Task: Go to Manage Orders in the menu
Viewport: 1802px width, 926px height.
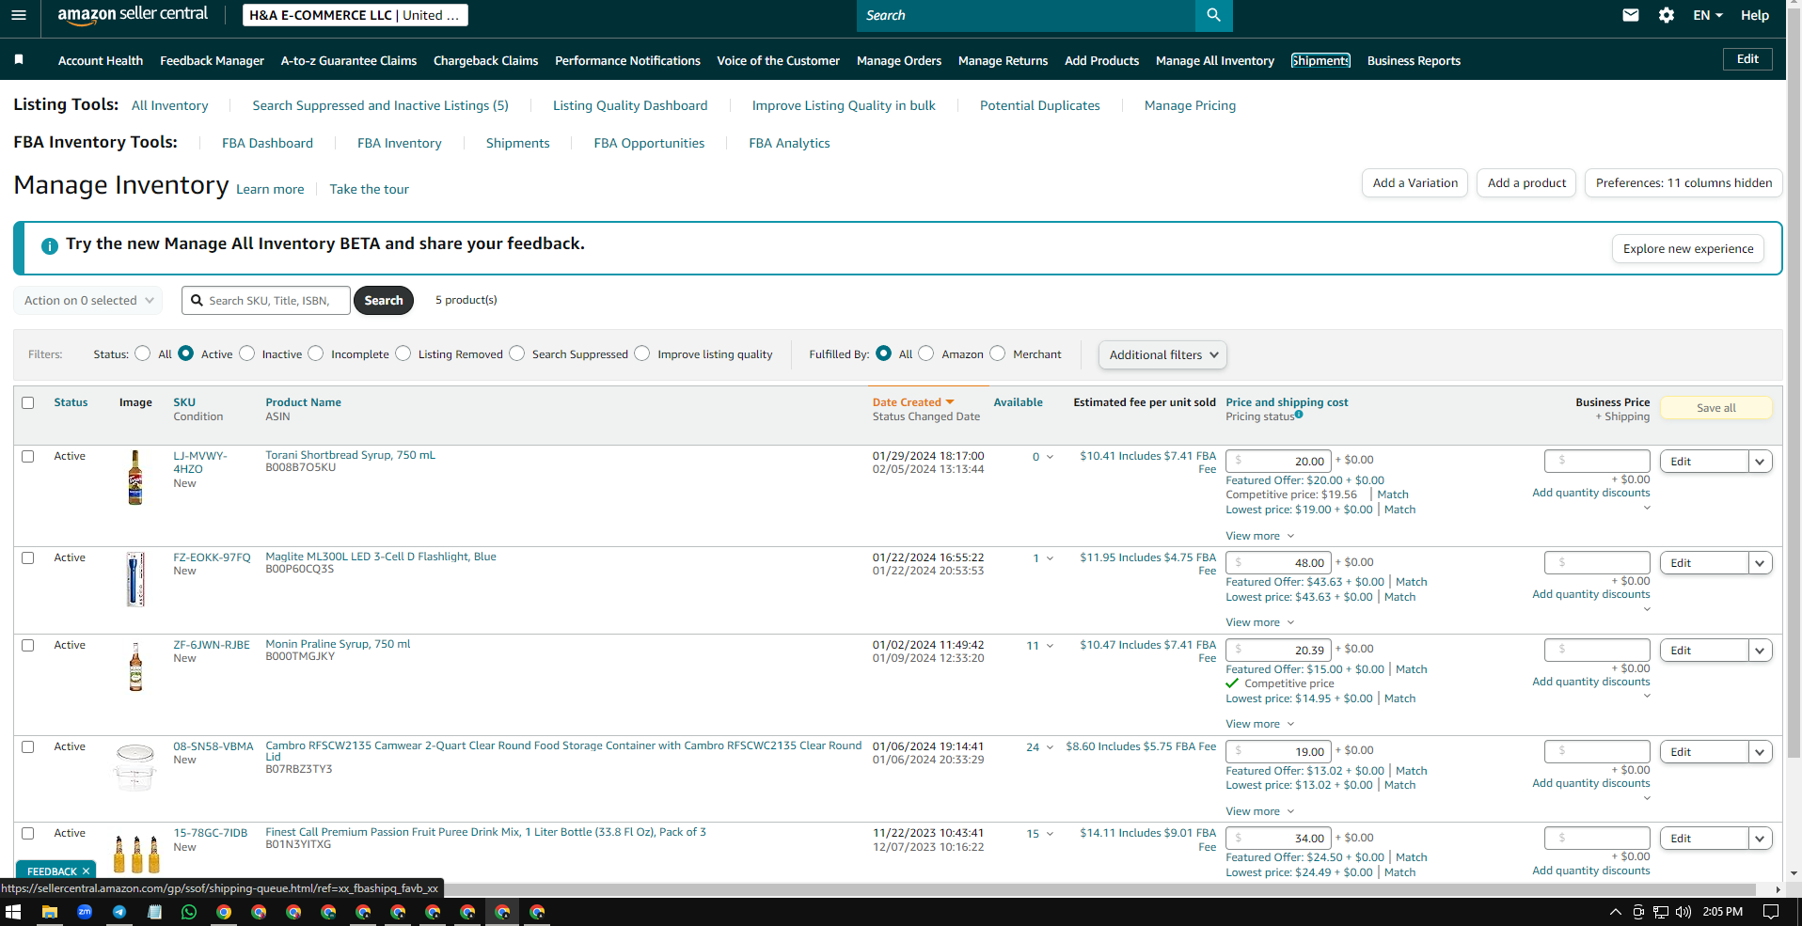Action: coord(899,60)
